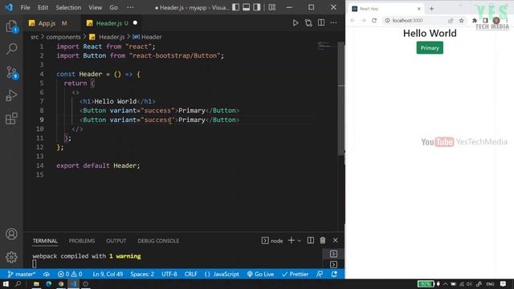
Task: Create a new terminal with plus icon
Action: [x=291, y=241]
